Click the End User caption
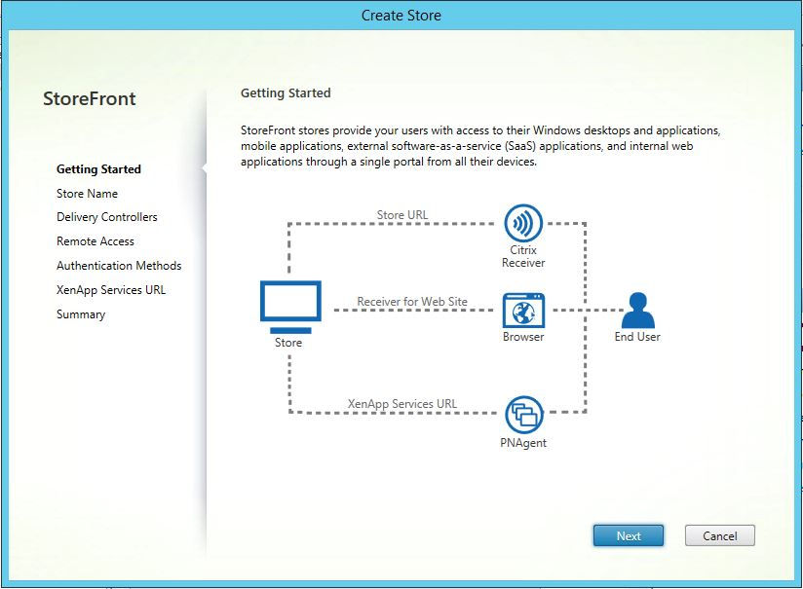The image size is (803, 589). (637, 337)
